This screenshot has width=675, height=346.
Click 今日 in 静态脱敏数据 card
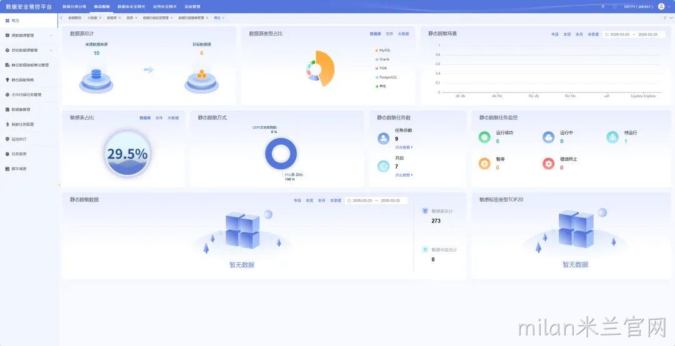tap(297, 200)
